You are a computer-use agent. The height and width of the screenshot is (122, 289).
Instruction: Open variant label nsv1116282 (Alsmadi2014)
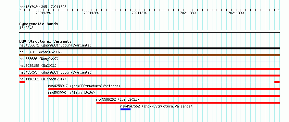(43, 79)
